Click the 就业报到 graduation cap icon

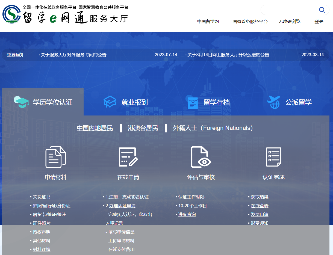[x=110, y=102]
